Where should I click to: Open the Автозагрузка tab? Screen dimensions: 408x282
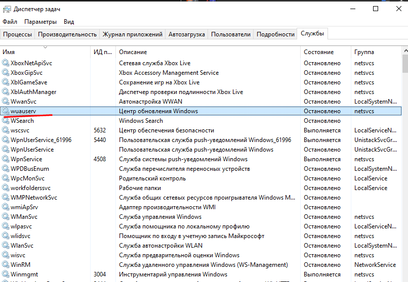click(x=187, y=34)
